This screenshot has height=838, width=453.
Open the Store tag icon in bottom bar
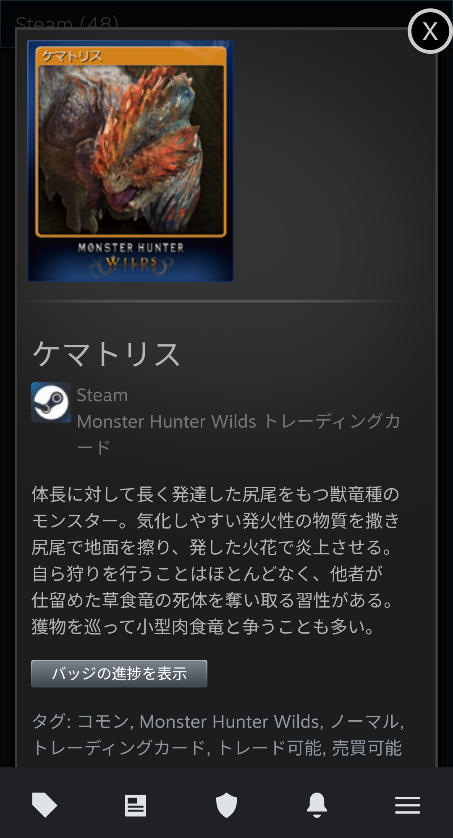45,805
